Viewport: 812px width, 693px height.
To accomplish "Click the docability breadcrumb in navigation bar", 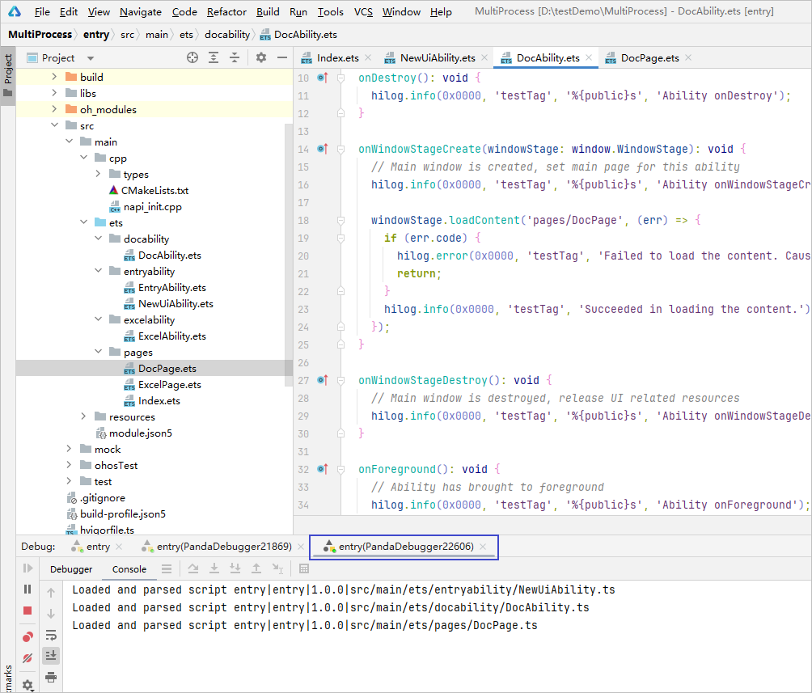I will click(226, 35).
